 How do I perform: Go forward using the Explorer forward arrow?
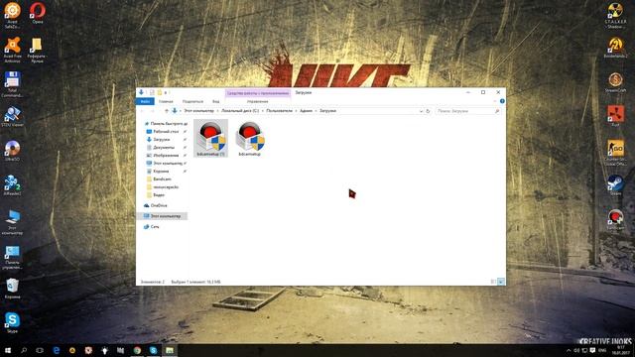click(x=153, y=111)
